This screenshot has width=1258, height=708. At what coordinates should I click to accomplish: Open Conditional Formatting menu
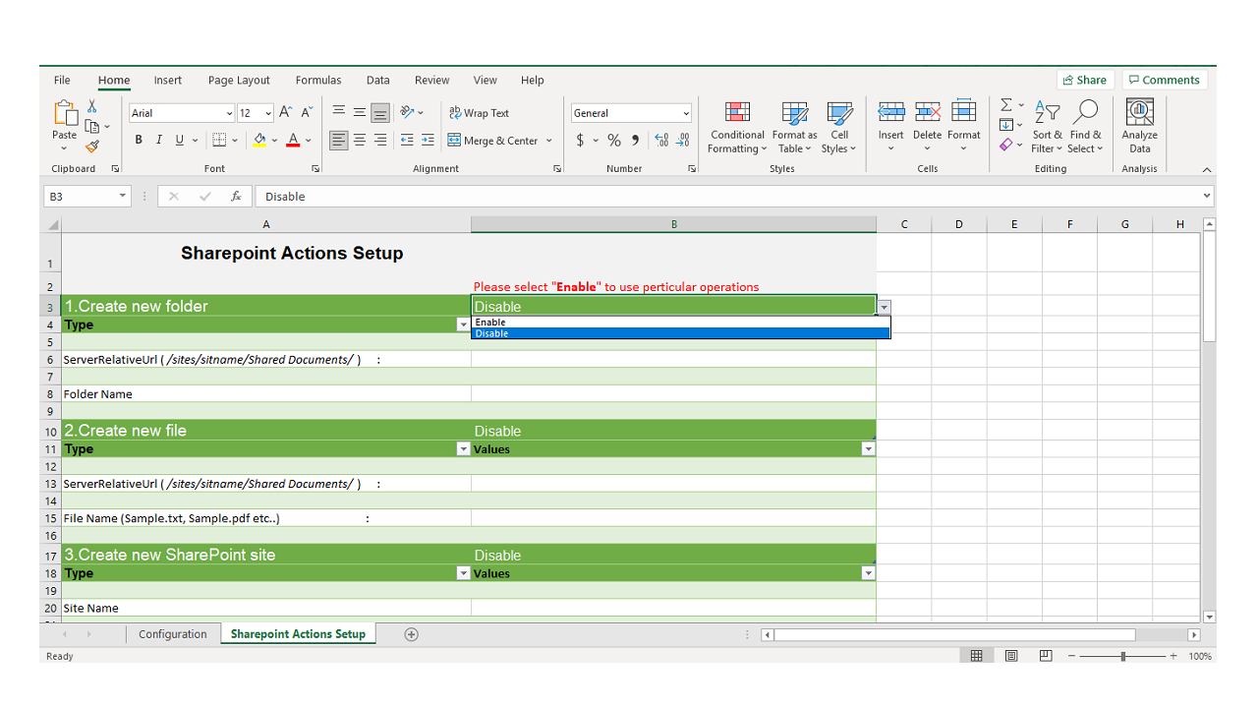pyautogui.click(x=737, y=128)
